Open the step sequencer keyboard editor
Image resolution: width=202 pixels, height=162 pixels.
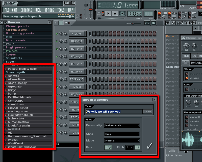pyautogui.click(x=154, y=23)
